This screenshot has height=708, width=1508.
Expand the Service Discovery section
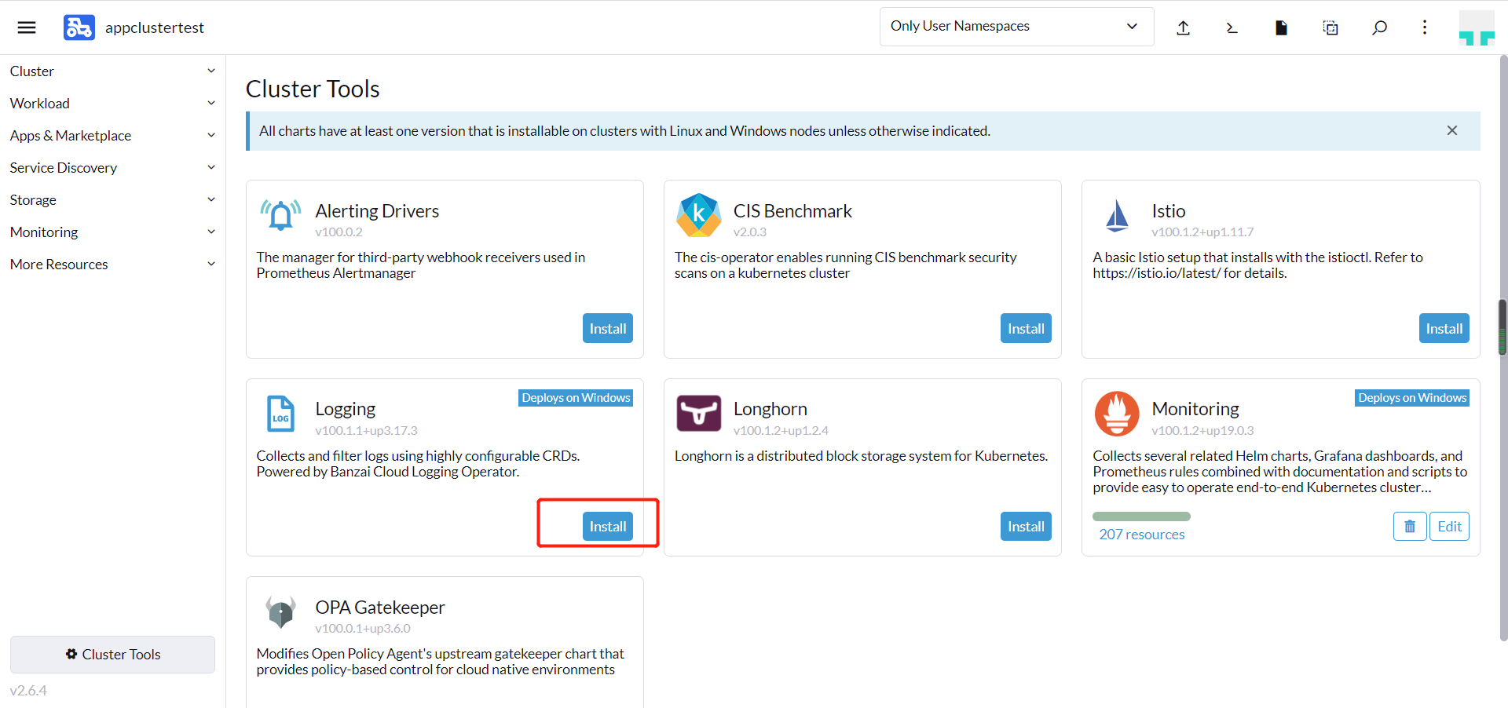tap(112, 167)
